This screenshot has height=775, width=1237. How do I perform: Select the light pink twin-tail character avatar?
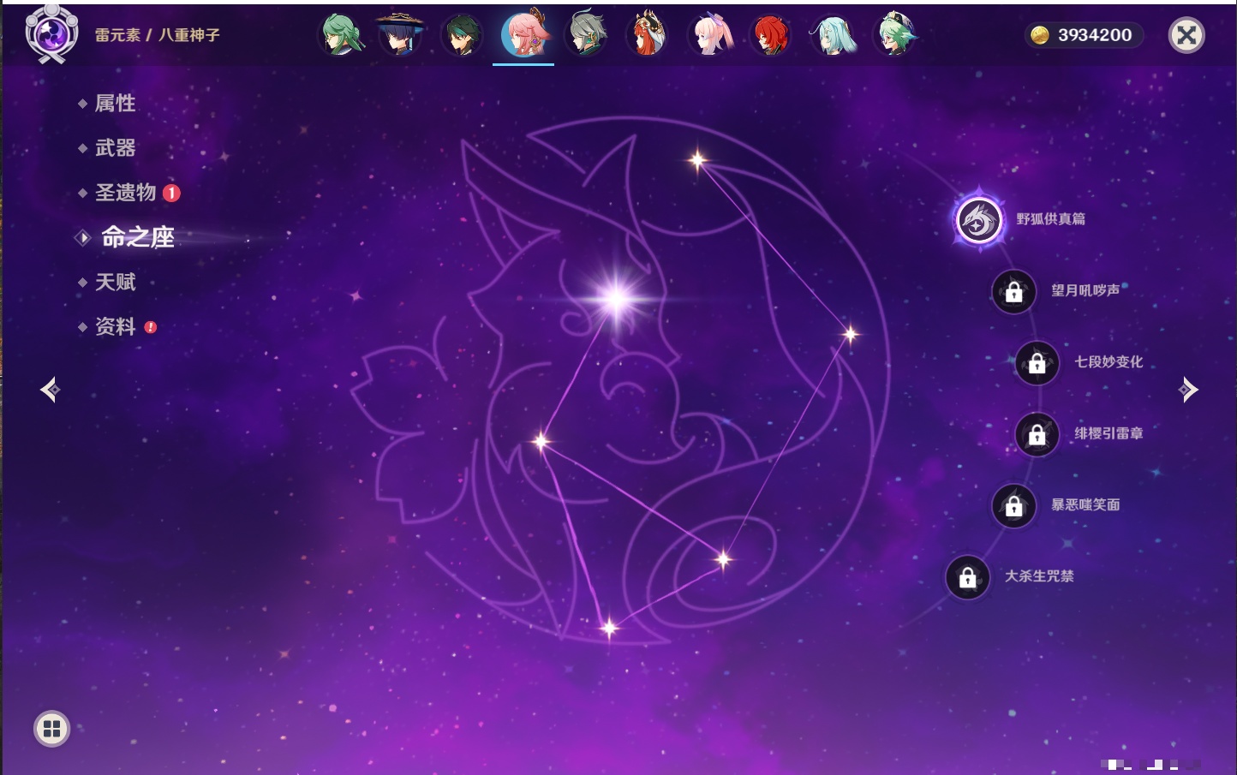710,35
